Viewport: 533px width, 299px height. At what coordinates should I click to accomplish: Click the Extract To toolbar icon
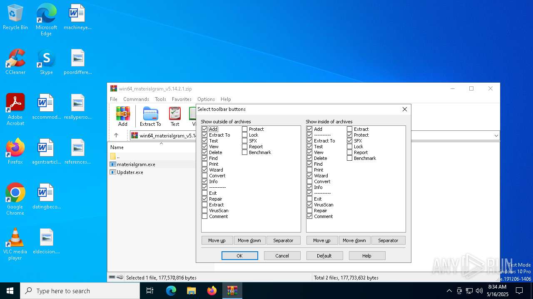click(150, 117)
